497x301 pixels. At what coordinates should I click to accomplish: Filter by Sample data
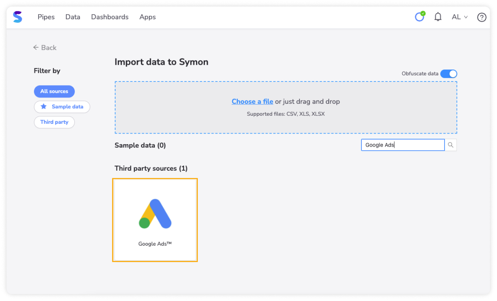[62, 107]
